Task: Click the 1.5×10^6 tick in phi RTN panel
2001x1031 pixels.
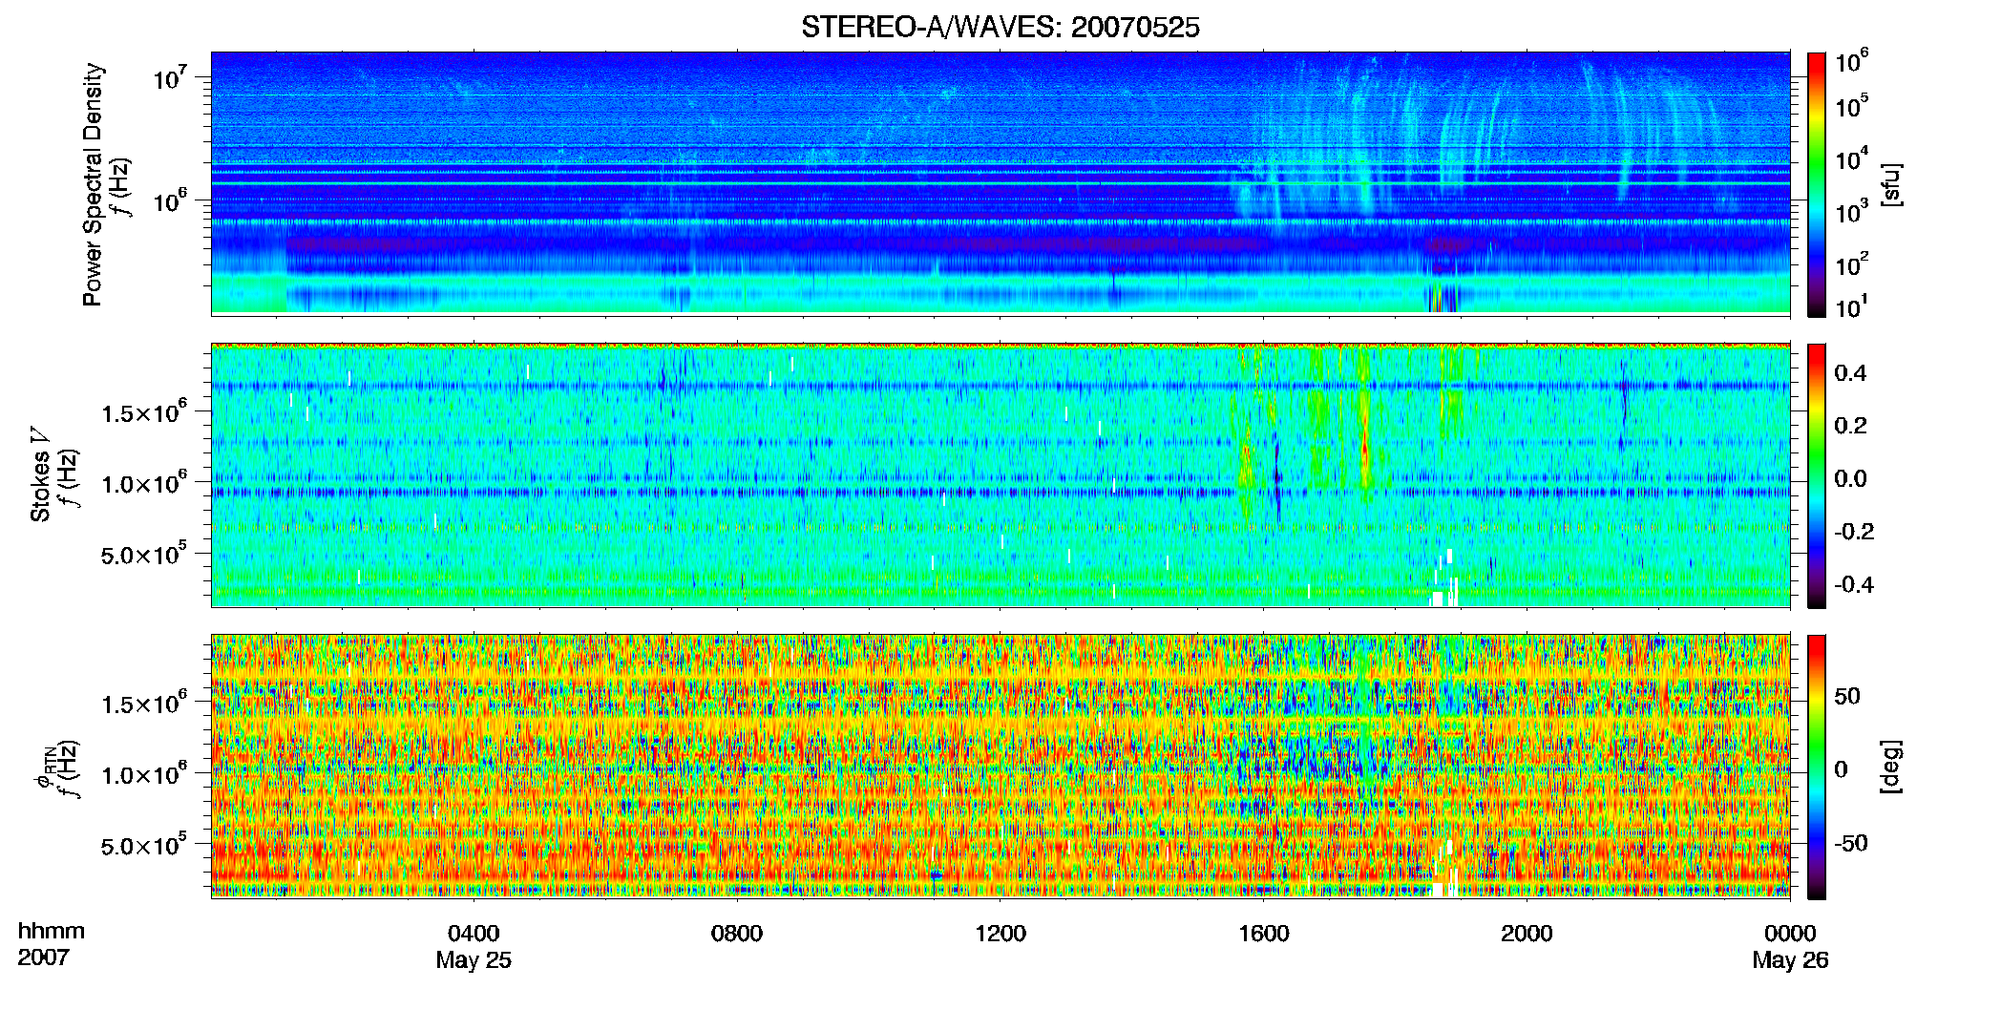Action: [x=144, y=703]
